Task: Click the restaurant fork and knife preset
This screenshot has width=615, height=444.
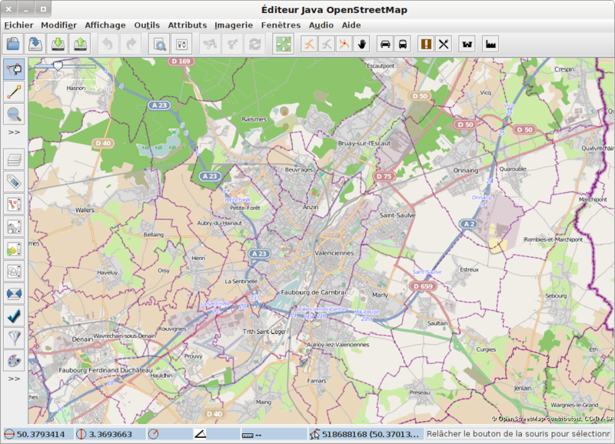Action: point(444,44)
